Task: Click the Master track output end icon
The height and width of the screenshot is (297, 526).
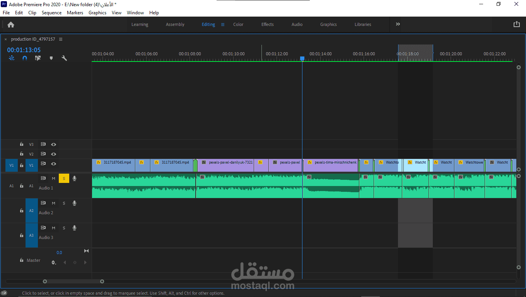Action: [86, 251]
